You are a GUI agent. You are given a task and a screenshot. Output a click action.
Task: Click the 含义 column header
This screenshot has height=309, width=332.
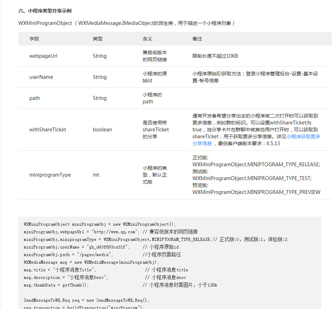click(x=148, y=39)
